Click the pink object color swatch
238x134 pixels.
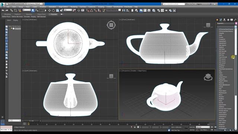pyautogui.click(x=236, y=23)
